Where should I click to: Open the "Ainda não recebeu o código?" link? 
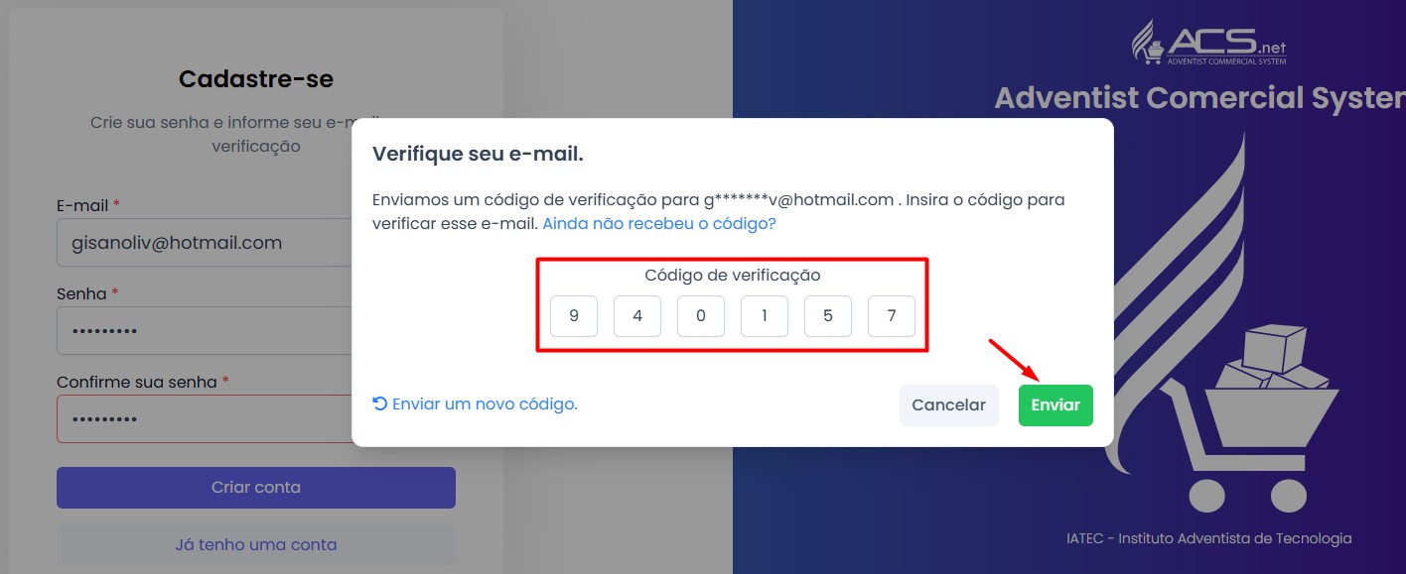click(x=659, y=224)
